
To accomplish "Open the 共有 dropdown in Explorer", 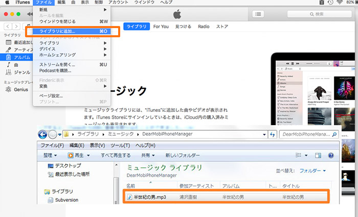I will click(x=148, y=155).
